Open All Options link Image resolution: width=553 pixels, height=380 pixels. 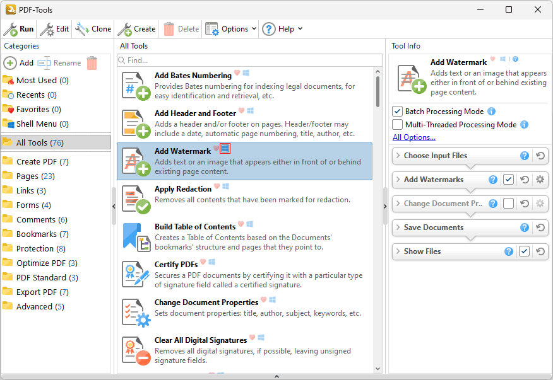(x=414, y=137)
